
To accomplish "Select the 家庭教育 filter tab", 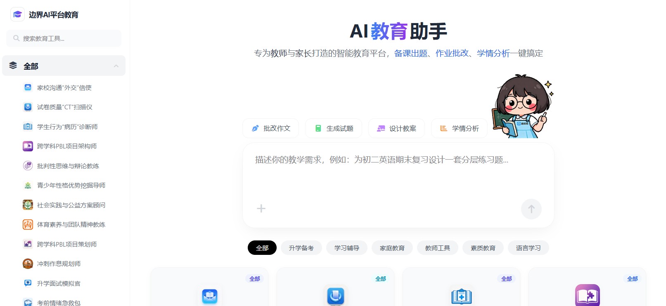I will point(392,248).
